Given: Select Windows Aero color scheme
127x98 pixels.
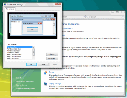Looking at the screenshot, I should (20, 47).
